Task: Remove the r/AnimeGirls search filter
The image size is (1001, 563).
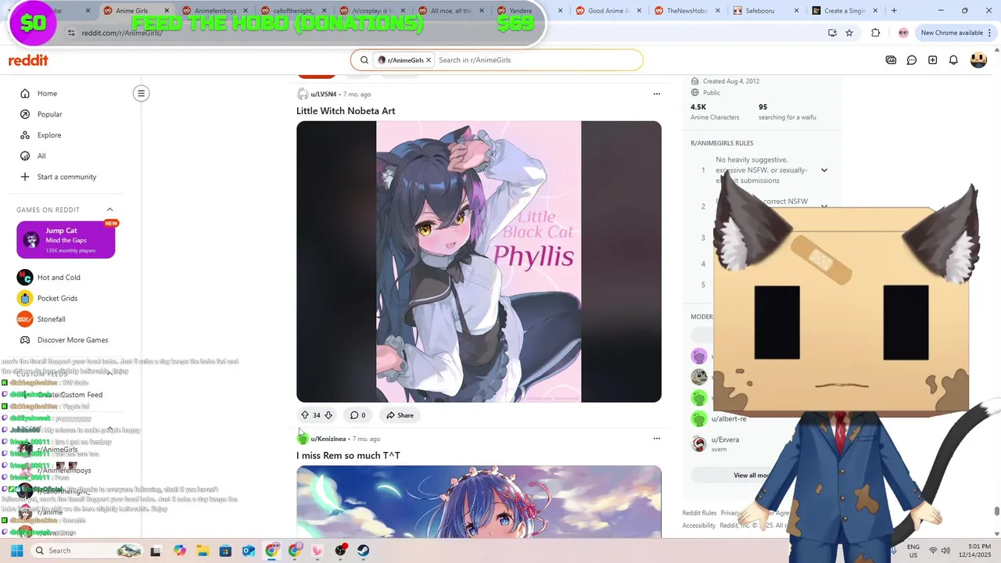Action: coord(429,60)
